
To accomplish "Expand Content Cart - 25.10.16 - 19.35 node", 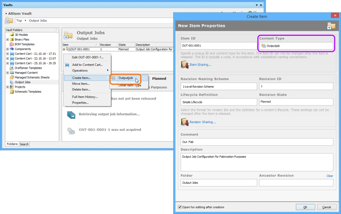I will pyautogui.click(x=7, y=63).
